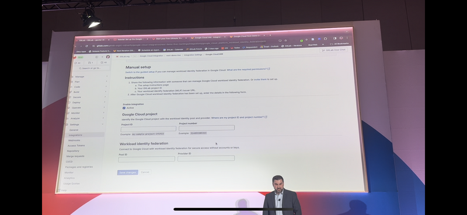The width and height of the screenshot is (467, 215).
Task: Open the All Bookmarks folder
Action: tap(339, 44)
